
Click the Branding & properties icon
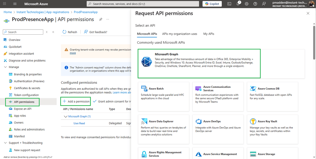tap(10, 74)
